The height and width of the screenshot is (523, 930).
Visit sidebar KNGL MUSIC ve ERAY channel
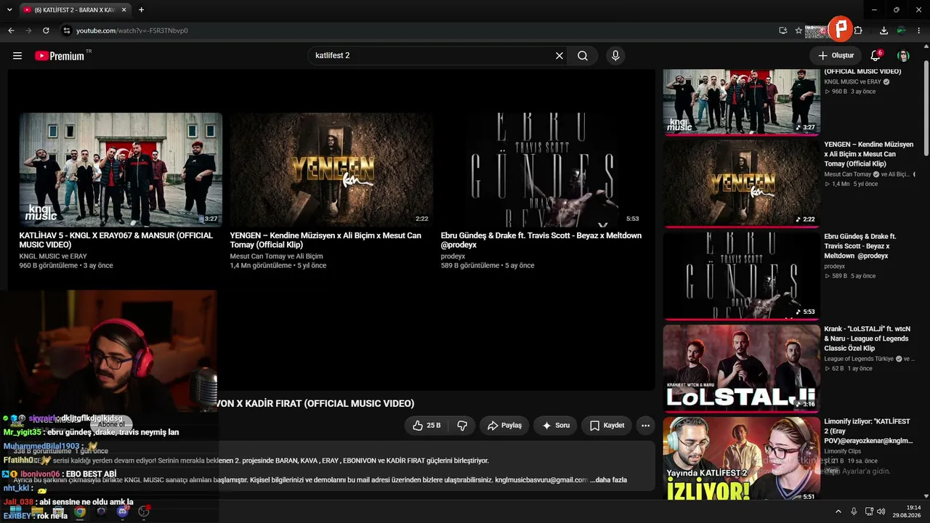point(852,82)
